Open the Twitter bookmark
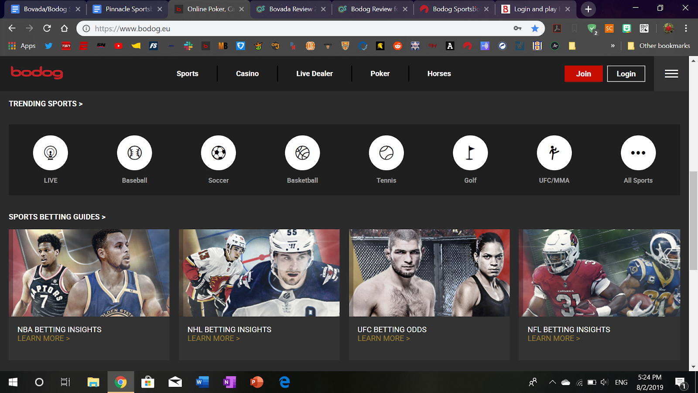Screen dimensions: 698x393 48,46
